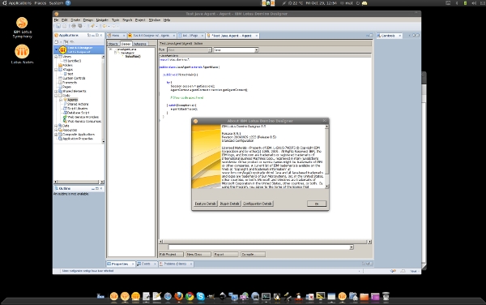The height and width of the screenshot is (305, 486).
Task: Select Custom Controls in navigator
Action: 74,78
